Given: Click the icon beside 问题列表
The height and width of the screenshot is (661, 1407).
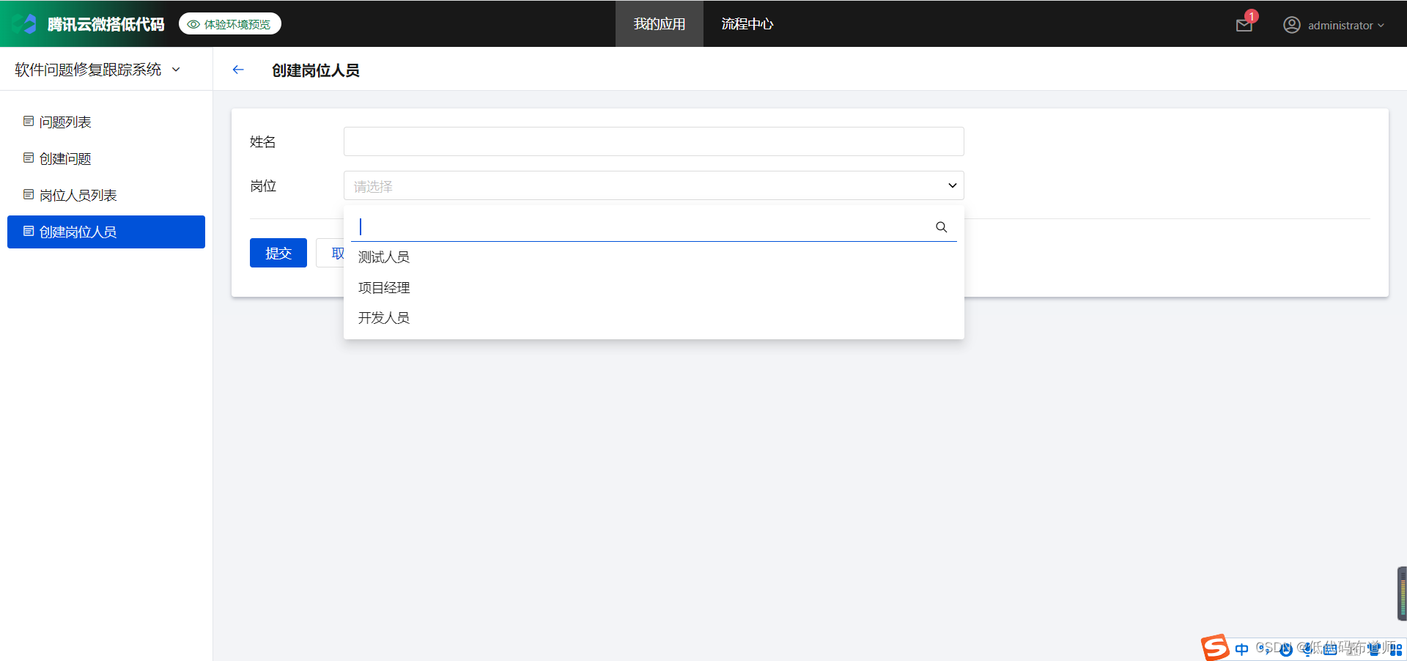Looking at the screenshot, I should [x=29, y=121].
